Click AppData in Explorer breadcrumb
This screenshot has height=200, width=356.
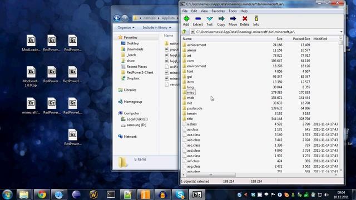point(168,18)
